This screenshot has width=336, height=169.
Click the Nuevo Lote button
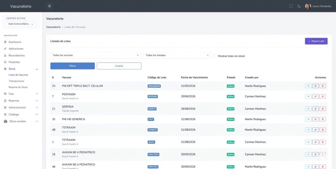pyautogui.click(x=316, y=41)
